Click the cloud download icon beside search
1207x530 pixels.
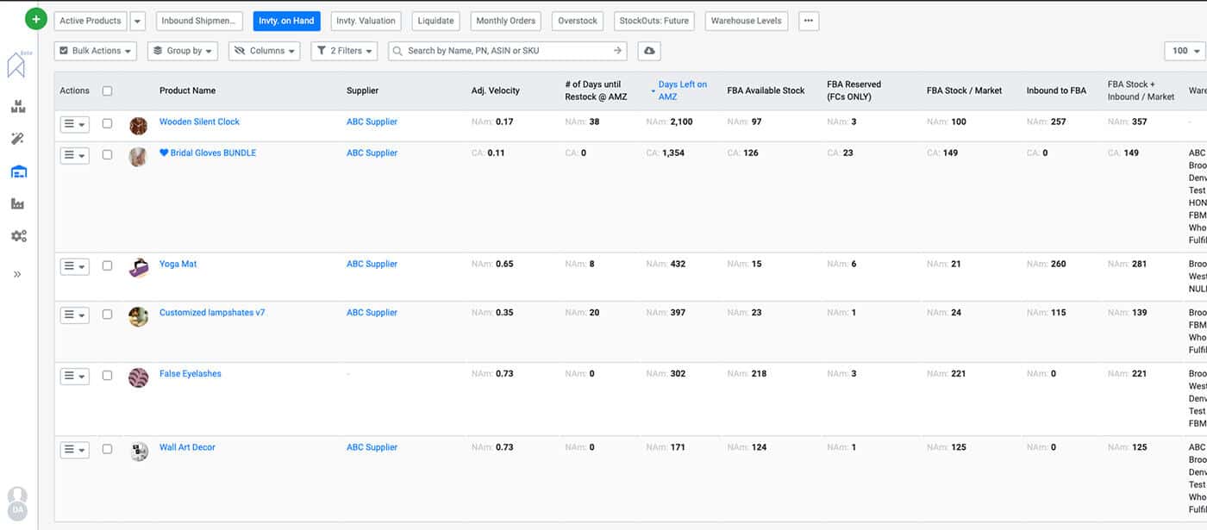point(649,50)
